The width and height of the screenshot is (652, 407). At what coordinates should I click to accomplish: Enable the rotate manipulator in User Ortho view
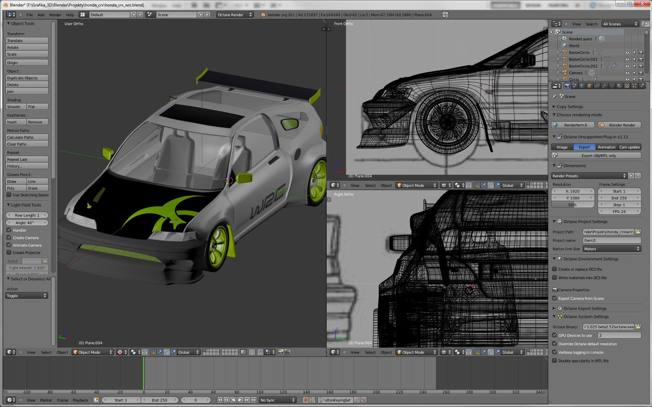coord(167,352)
